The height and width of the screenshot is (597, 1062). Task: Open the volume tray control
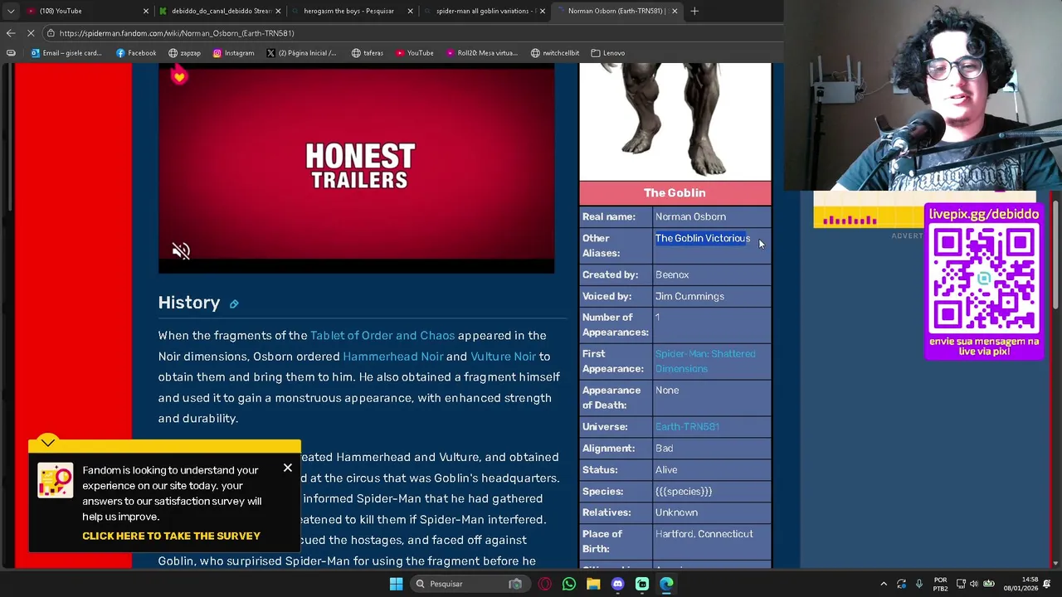click(x=974, y=584)
